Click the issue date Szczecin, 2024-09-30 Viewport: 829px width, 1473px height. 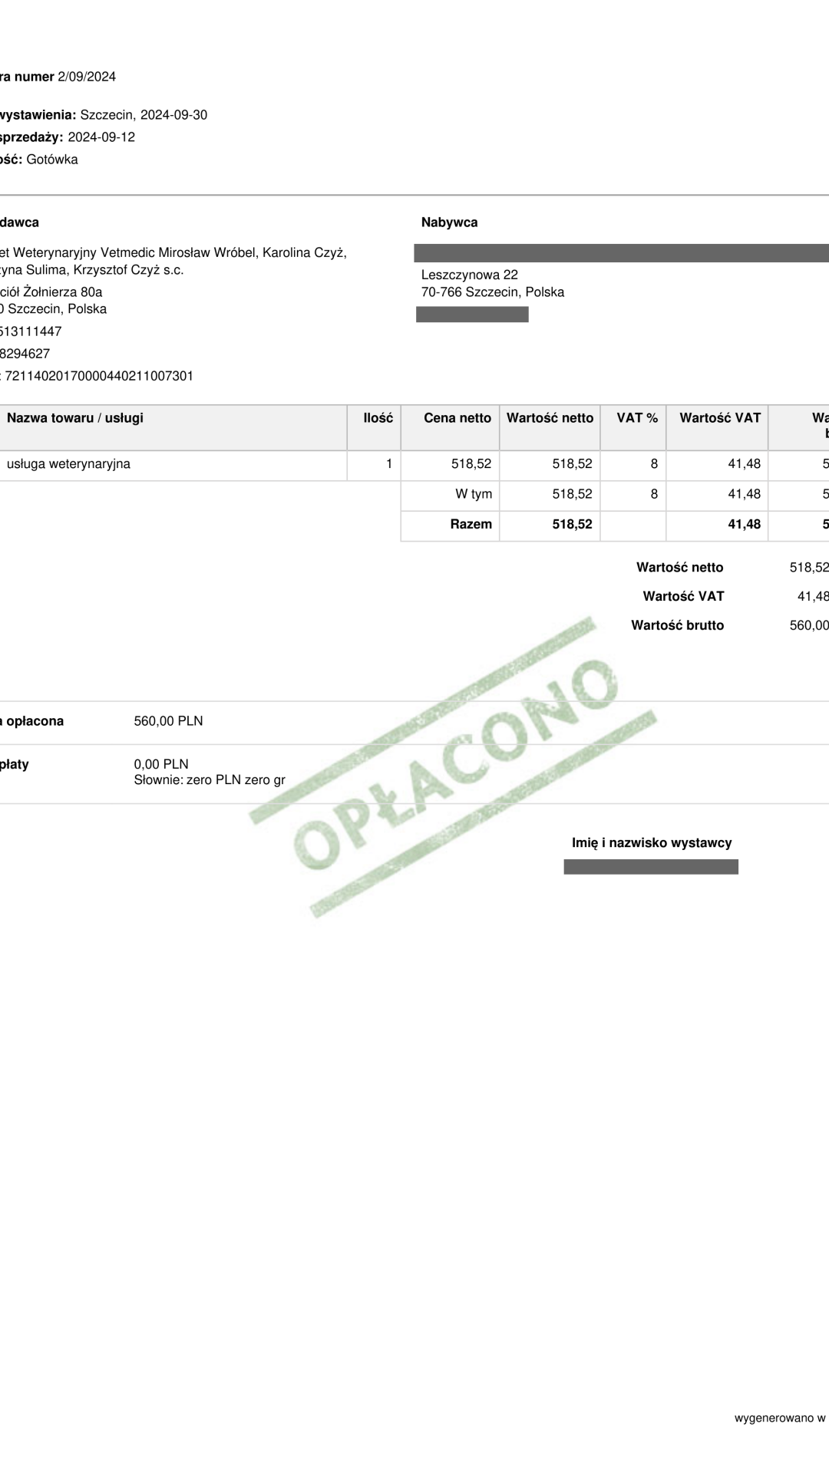click(x=144, y=115)
